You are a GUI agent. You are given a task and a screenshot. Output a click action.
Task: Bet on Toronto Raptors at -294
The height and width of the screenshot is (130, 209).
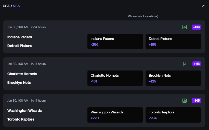pyautogui.click(x=173, y=115)
